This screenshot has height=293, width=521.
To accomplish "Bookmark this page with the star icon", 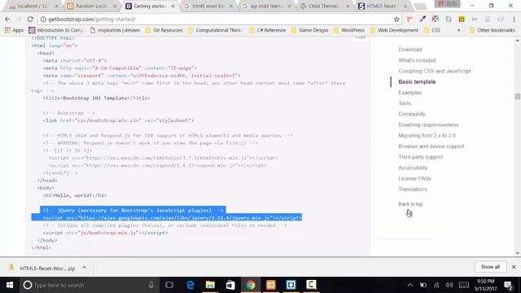I will [x=396, y=20].
